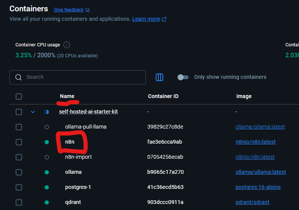Click the postgres-1 running status icon
Viewport: 299px width, 210px height.
coord(47,187)
